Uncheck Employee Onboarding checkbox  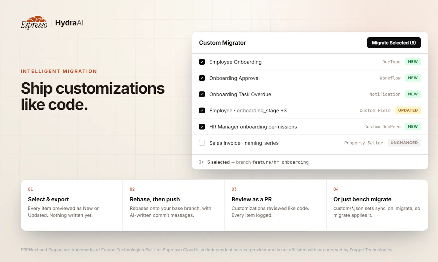click(x=202, y=62)
